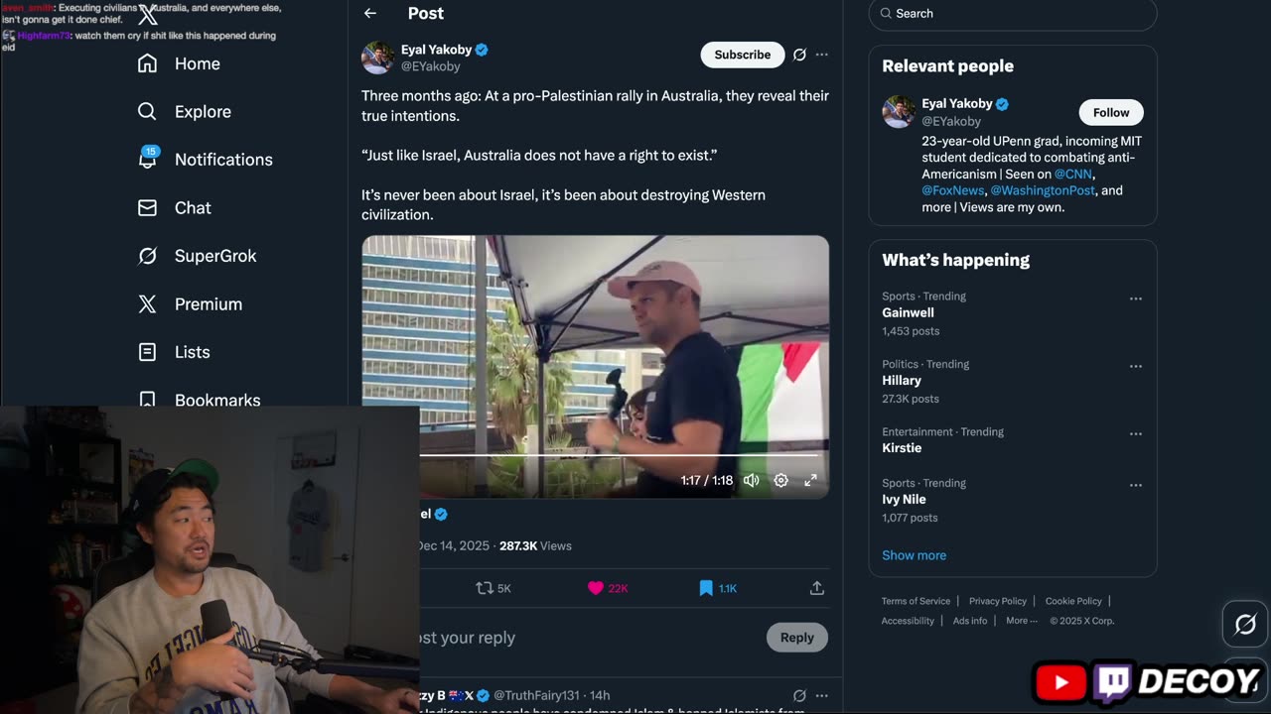The height and width of the screenshot is (714, 1271).
Task: Follow Eyal Yakoby in Relevant people
Action: click(x=1110, y=112)
